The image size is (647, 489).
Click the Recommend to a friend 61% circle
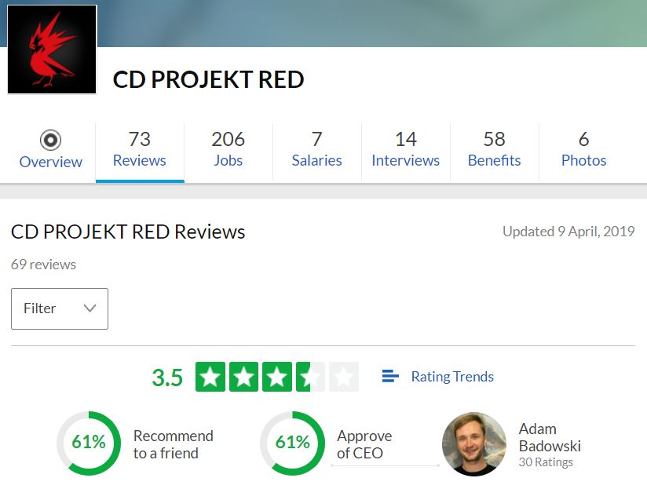(89, 443)
